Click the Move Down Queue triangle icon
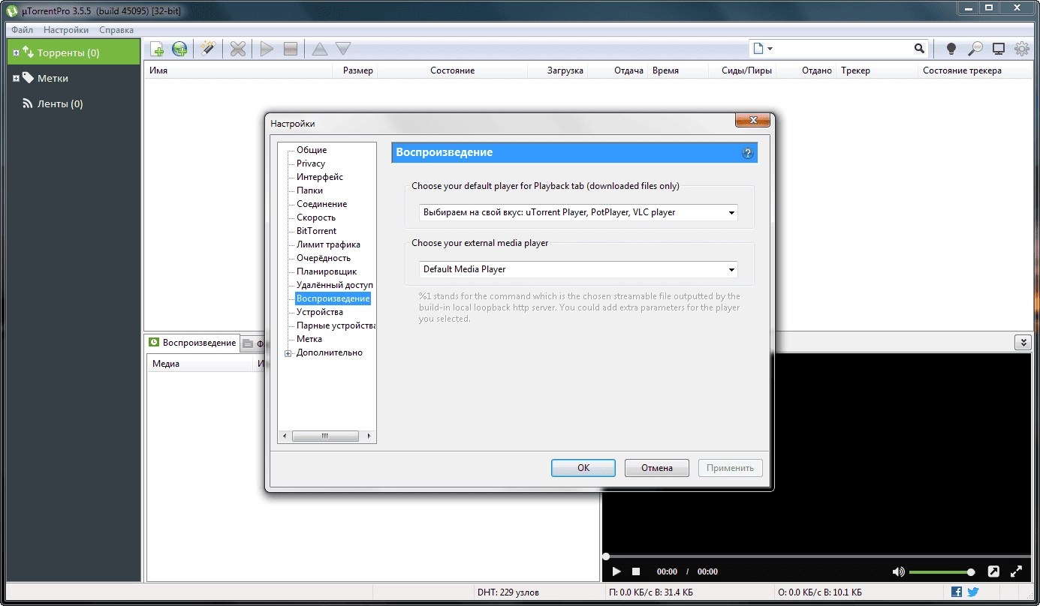Image resolution: width=1040 pixels, height=606 pixels. click(343, 49)
